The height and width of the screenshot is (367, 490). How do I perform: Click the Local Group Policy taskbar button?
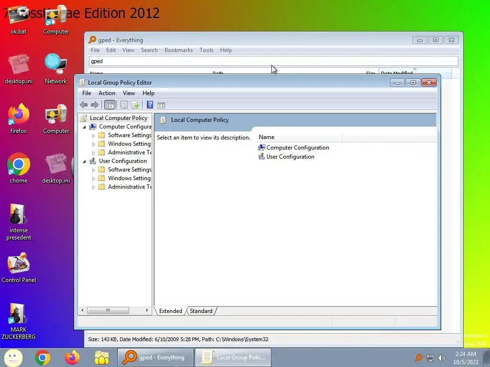(233, 357)
